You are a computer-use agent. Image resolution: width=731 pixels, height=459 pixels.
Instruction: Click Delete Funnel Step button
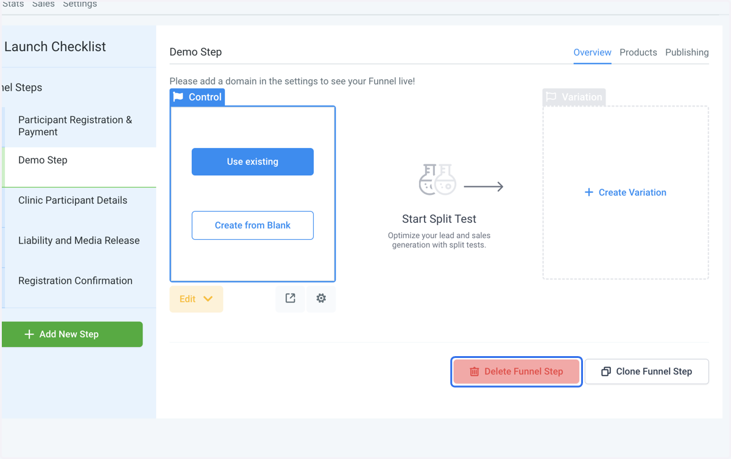tap(517, 371)
